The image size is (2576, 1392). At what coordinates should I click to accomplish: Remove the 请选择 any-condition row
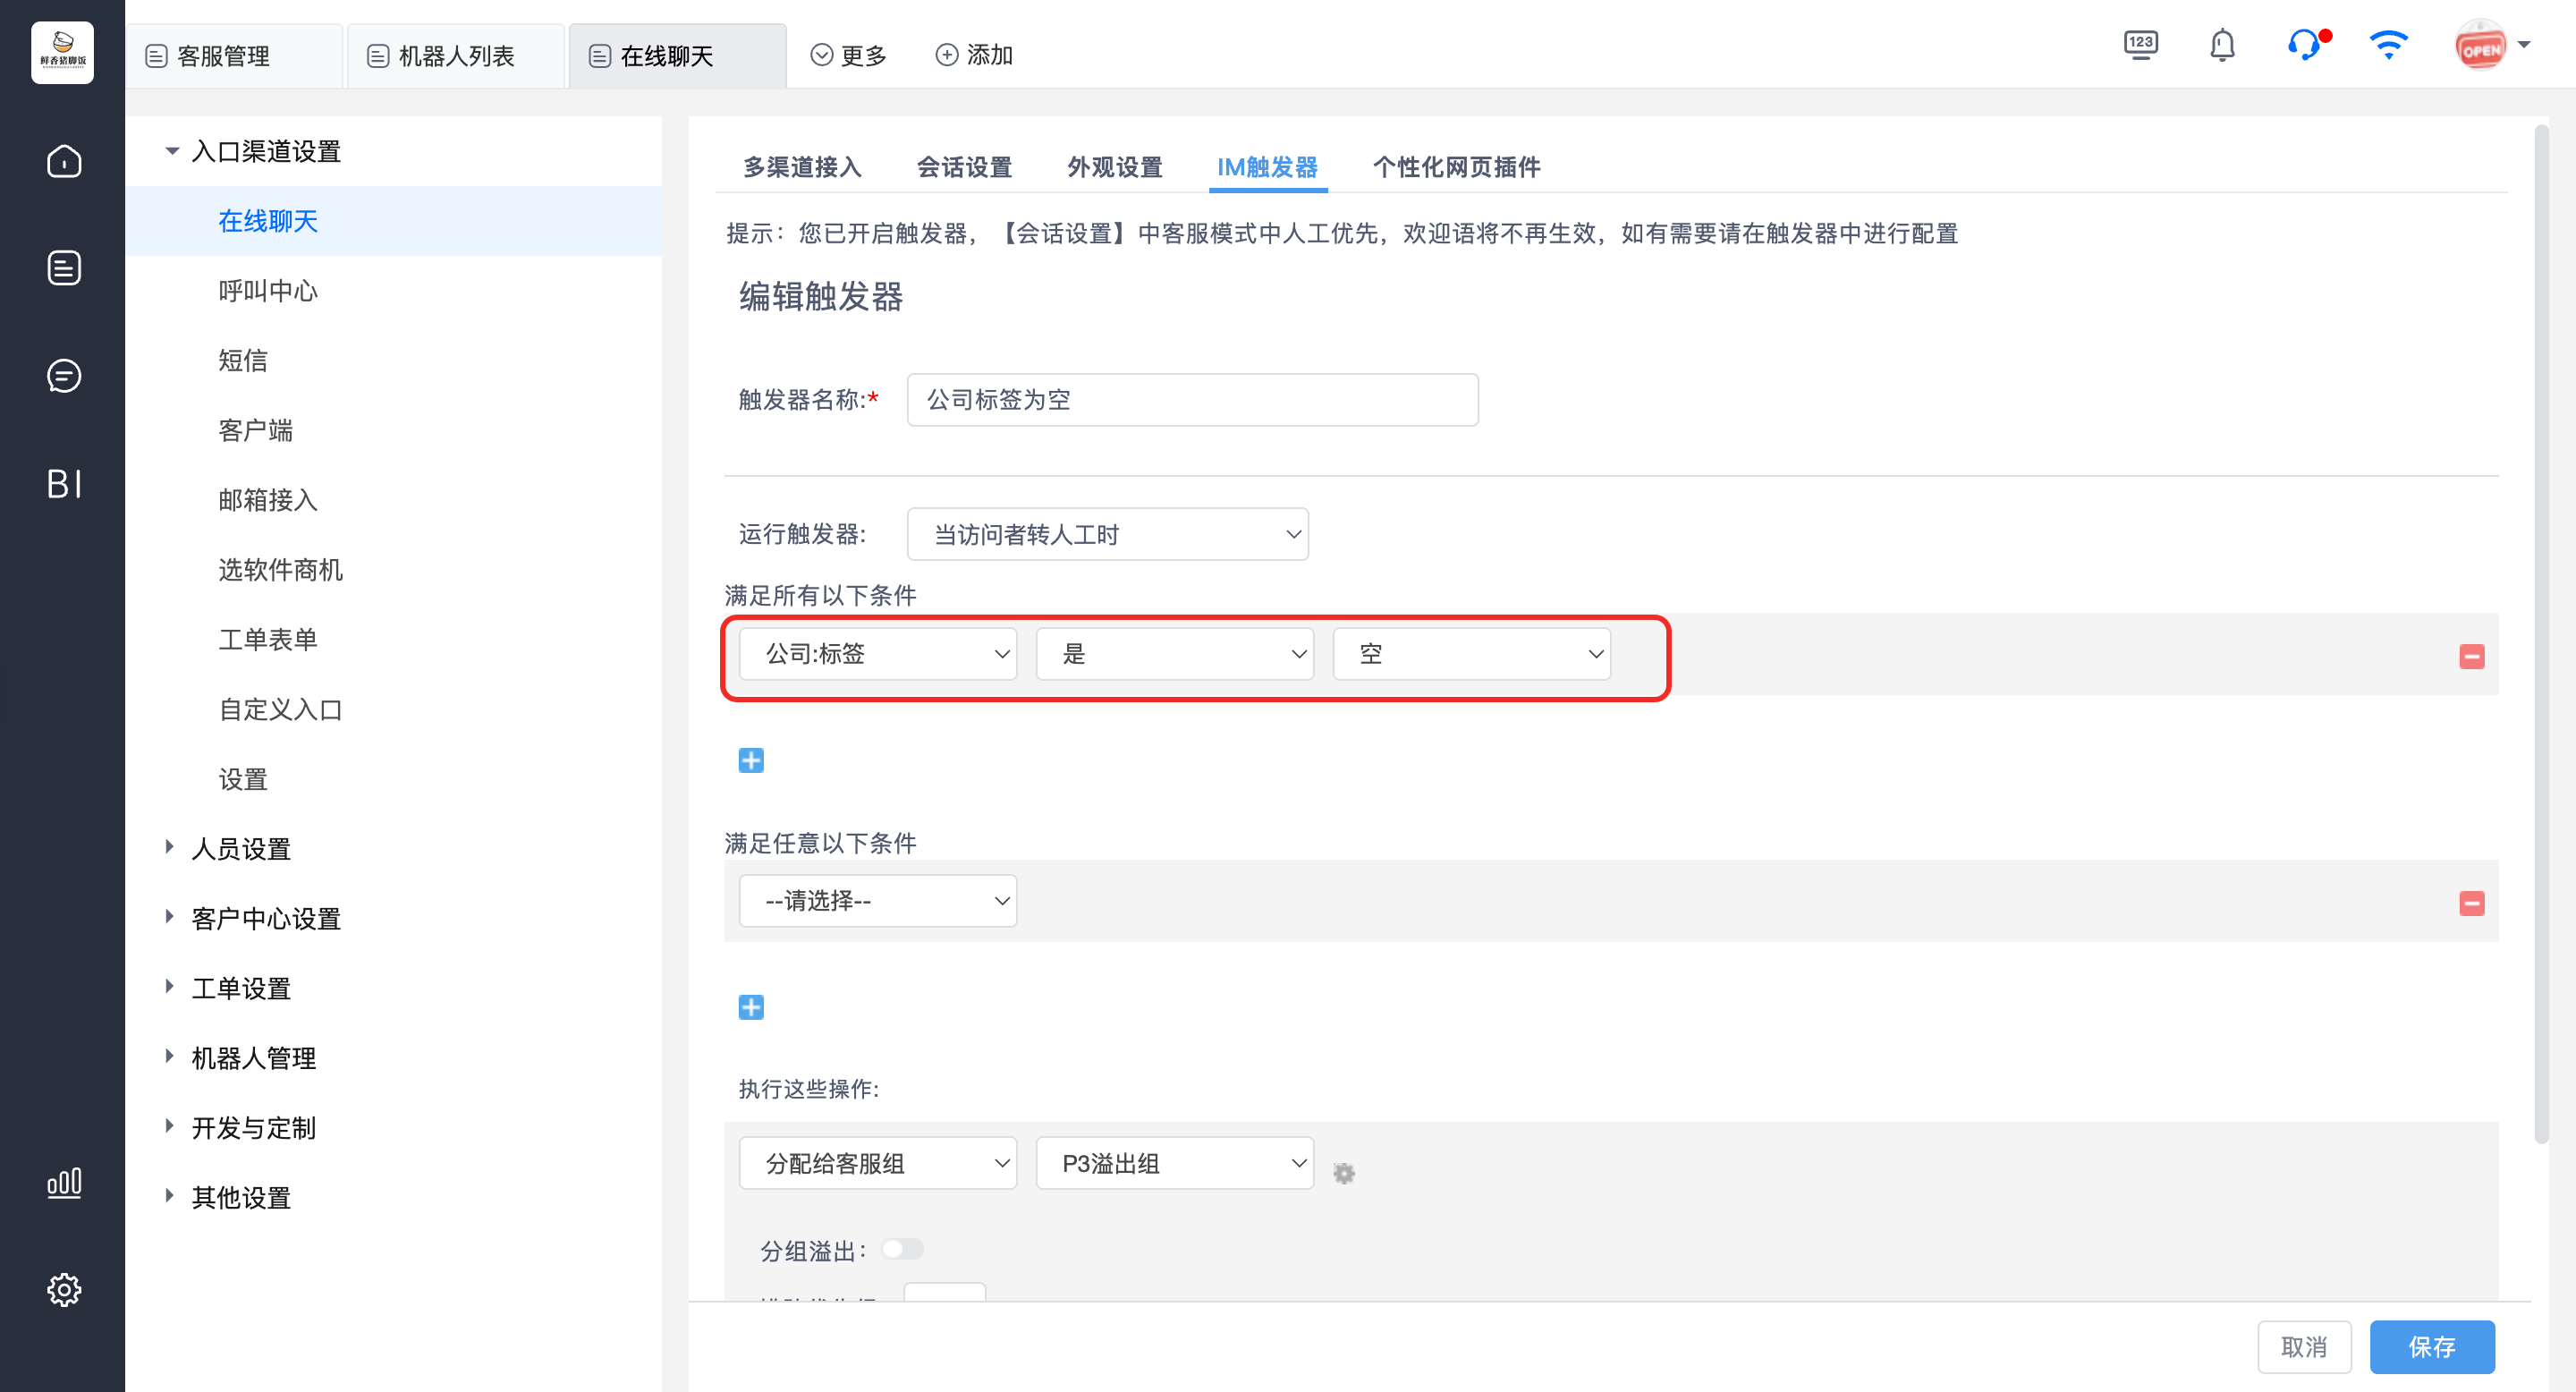2472,904
